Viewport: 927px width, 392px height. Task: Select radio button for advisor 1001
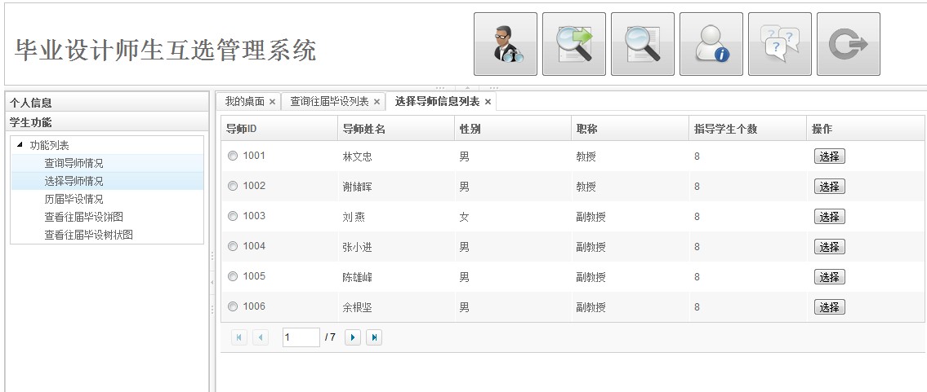(233, 156)
